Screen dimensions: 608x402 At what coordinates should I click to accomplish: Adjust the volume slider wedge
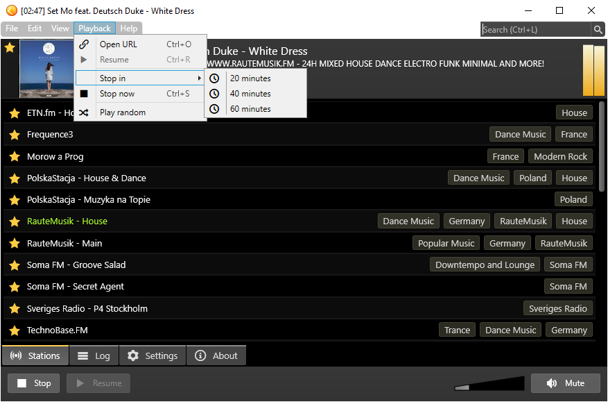489,384
